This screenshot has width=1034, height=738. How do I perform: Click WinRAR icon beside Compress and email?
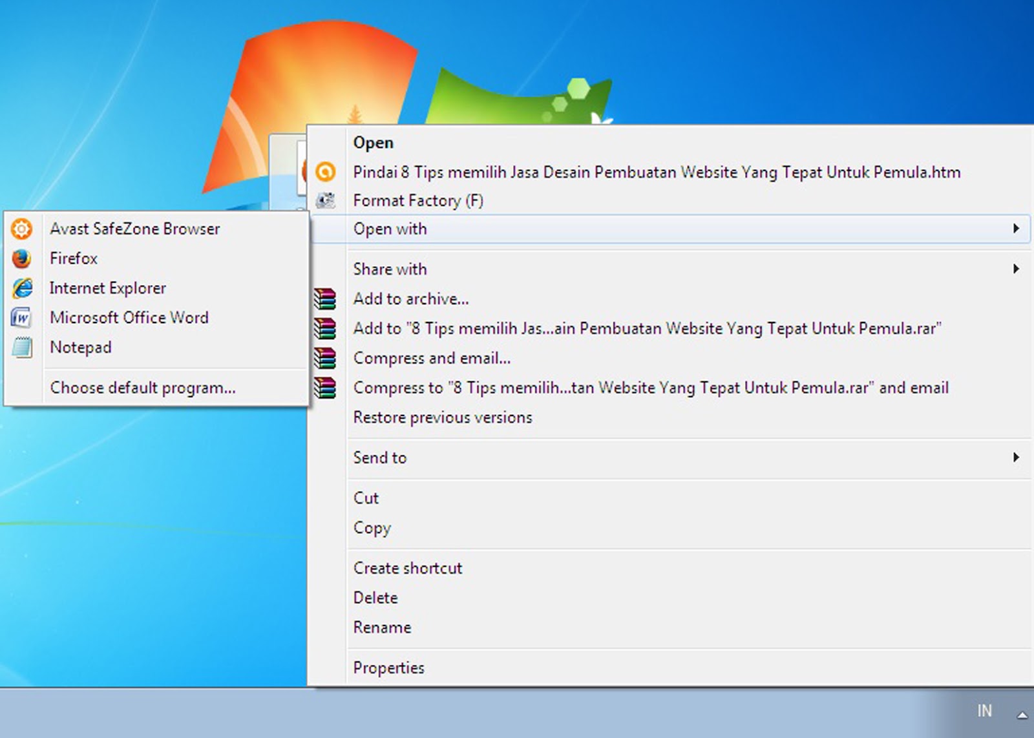coord(326,358)
